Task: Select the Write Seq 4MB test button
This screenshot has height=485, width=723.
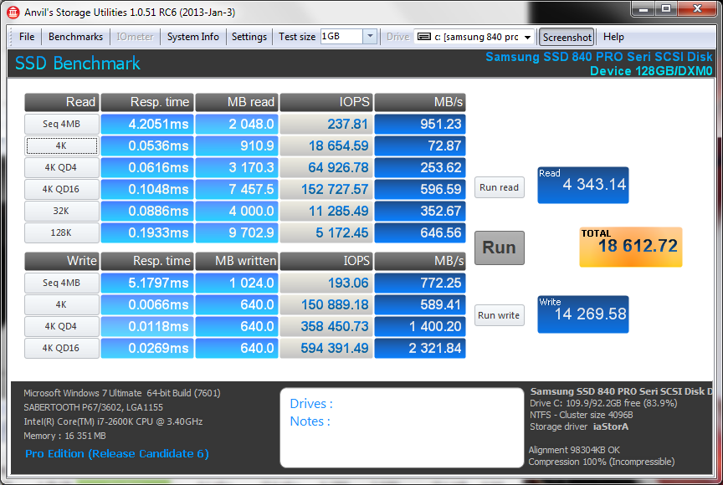Action: 61,283
